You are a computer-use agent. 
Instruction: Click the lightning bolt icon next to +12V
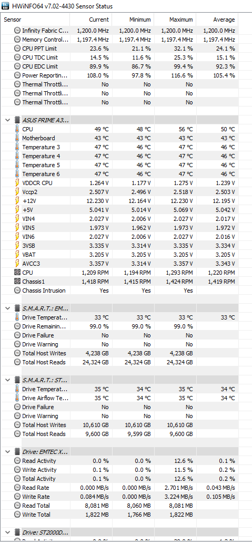(17, 200)
